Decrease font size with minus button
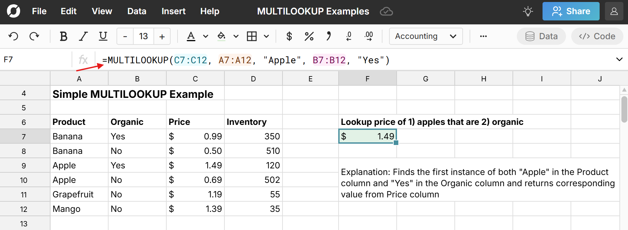Viewport: 628px width, 230px height. tap(125, 36)
